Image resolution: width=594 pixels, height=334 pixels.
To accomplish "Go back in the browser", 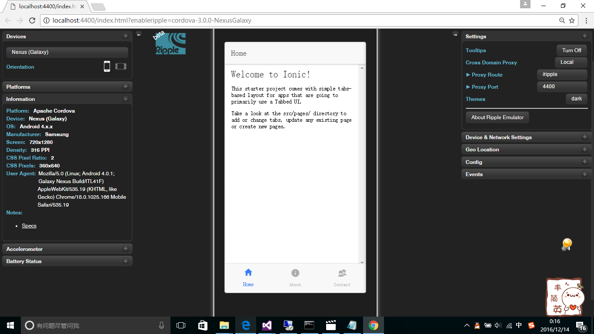I will (8, 20).
